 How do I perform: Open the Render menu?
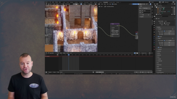pyautogui.click(x=53, y=2)
